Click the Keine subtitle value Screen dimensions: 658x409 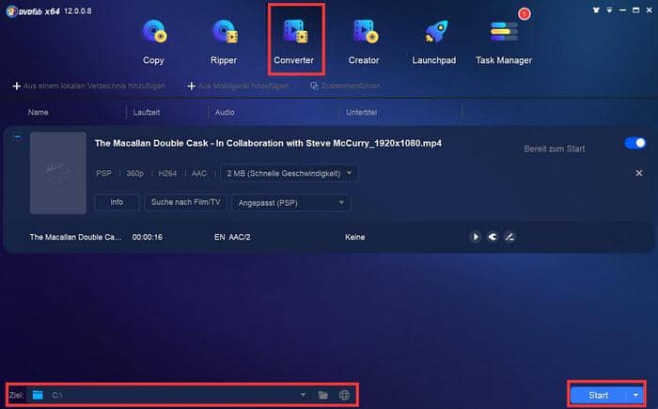pos(355,237)
